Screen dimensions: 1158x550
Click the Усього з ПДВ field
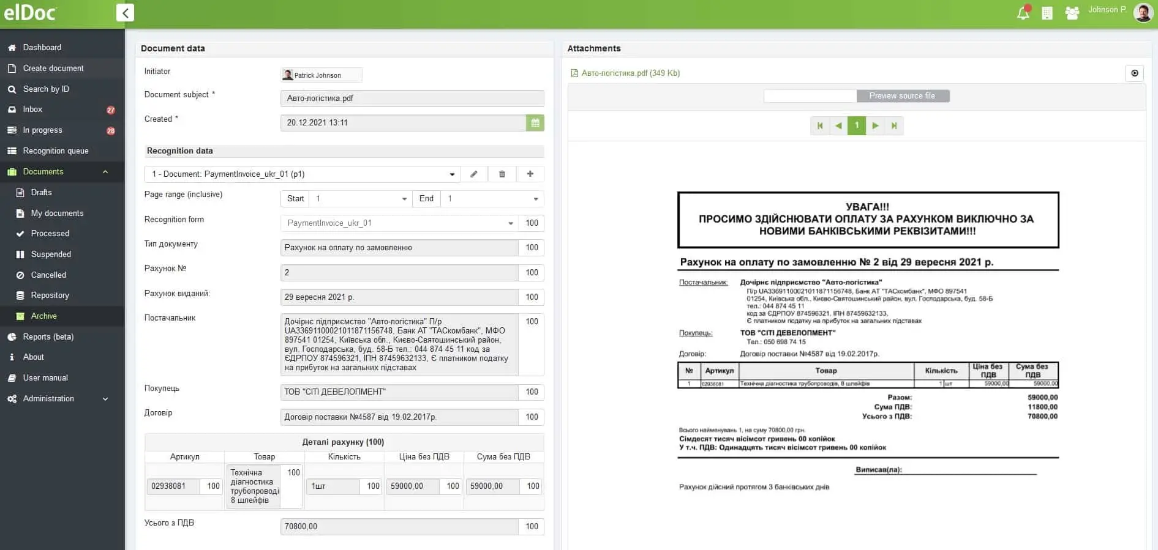pyautogui.click(x=399, y=527)
